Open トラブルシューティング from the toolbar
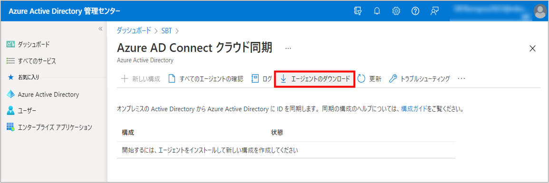549x183 pixels. coord(419,79)
